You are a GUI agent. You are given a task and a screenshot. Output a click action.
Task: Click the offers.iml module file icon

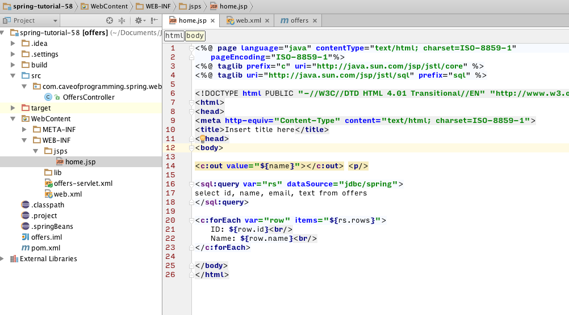point(26,237)
